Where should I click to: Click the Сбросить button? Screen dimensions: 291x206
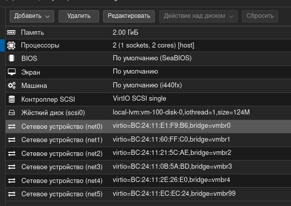260,16
